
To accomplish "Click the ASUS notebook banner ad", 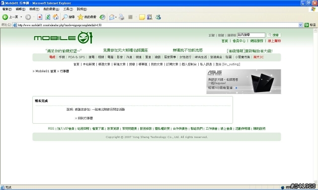I will 243,82.
